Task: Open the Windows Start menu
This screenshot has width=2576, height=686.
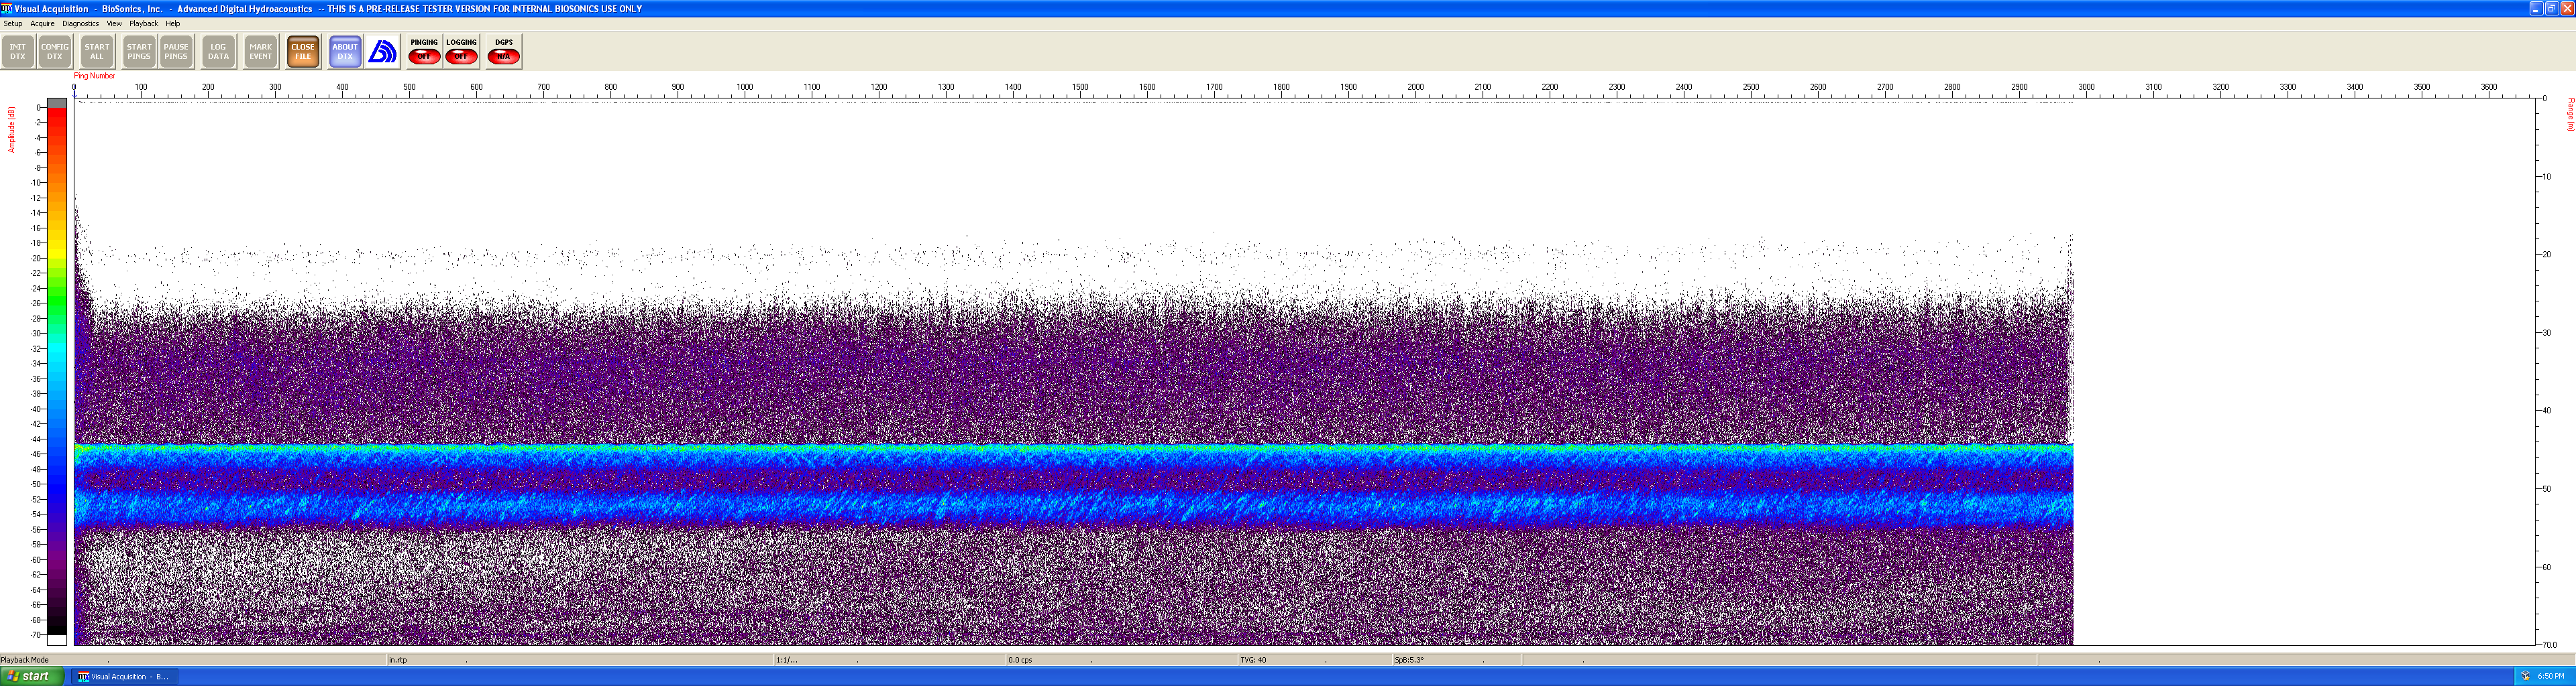Action: [x=31, y=676]
